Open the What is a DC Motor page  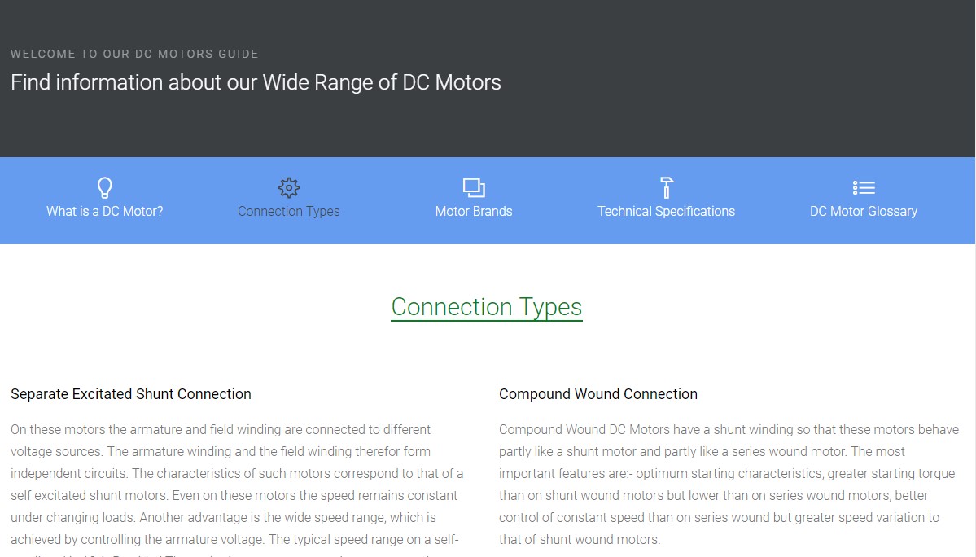coord(103,211)
